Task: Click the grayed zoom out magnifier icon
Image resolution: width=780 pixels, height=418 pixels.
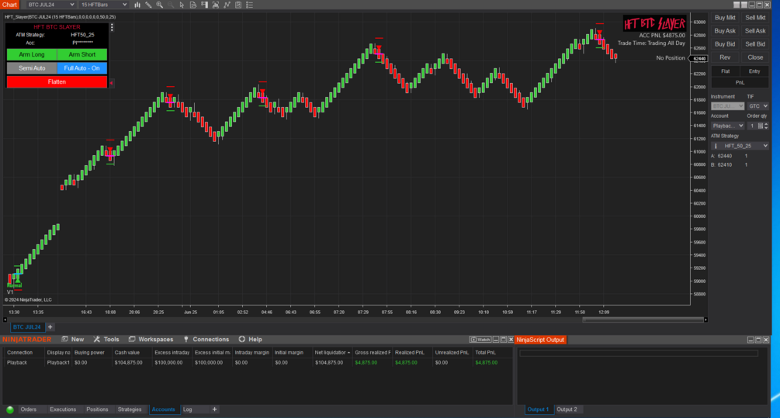Action: 171,5
